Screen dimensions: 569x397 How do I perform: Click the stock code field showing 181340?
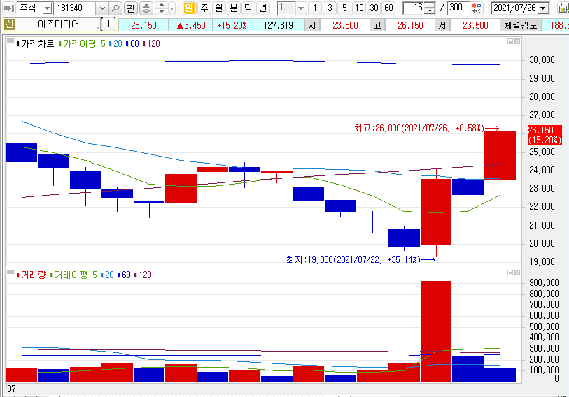point(76,8)
